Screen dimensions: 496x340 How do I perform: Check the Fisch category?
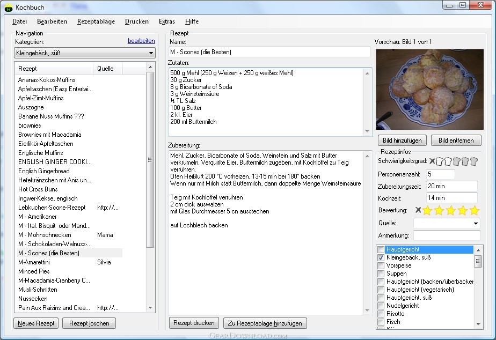coord(381,322)
